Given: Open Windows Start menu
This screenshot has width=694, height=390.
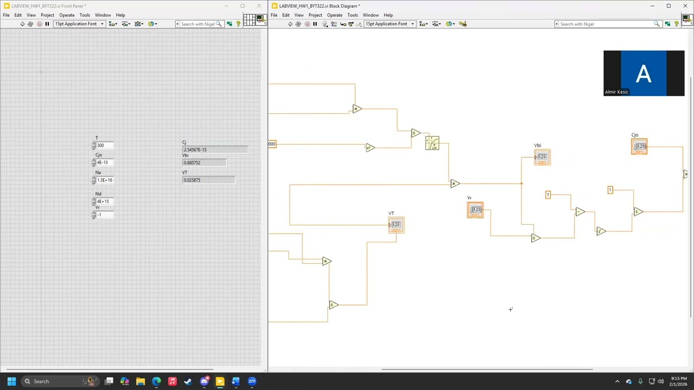Looking at the screenshot, I should 11,381.
